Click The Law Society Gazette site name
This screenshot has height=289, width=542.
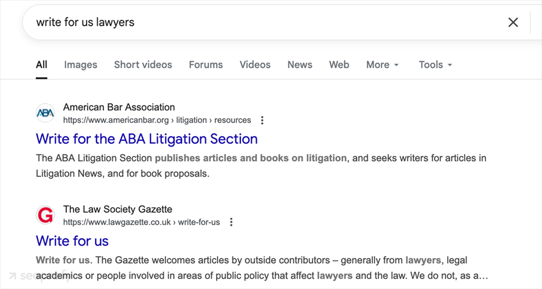point(117,210)
